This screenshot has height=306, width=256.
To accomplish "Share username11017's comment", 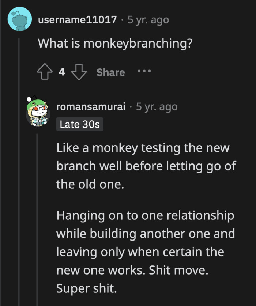I will point(110,72).
